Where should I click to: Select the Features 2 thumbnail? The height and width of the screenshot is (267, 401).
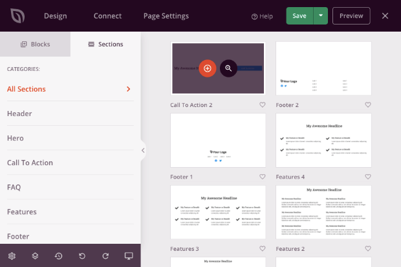[323, 212]
